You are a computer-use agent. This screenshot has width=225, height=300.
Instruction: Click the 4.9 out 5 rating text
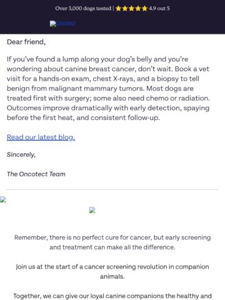[x=159, y=9]
